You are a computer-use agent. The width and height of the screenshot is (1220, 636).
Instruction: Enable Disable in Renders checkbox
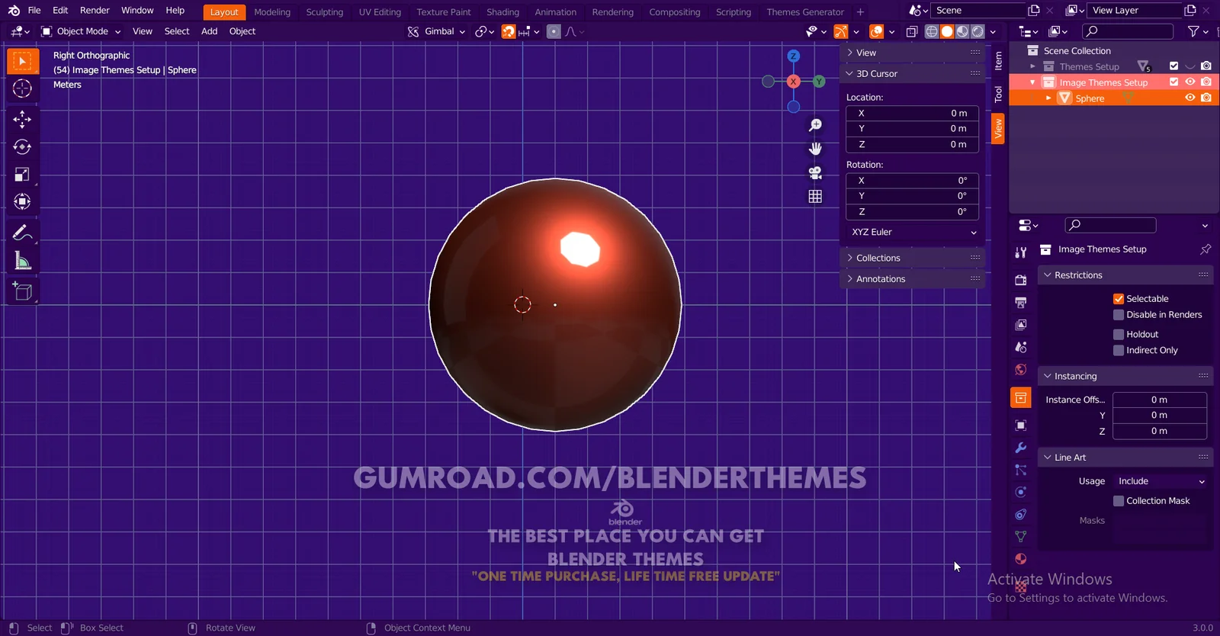1119,315
